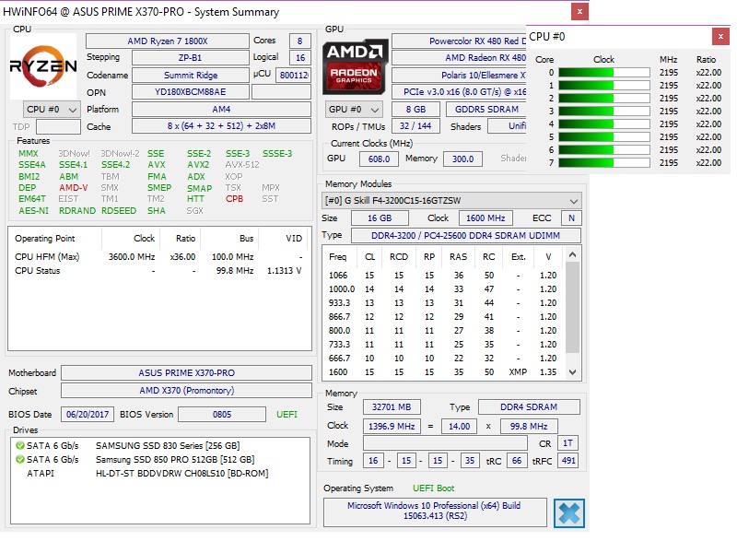The height and width of the screenshot is (553, 737).
Task: Click the GPU memory clock 300.0 field
Action: (463, 159)
